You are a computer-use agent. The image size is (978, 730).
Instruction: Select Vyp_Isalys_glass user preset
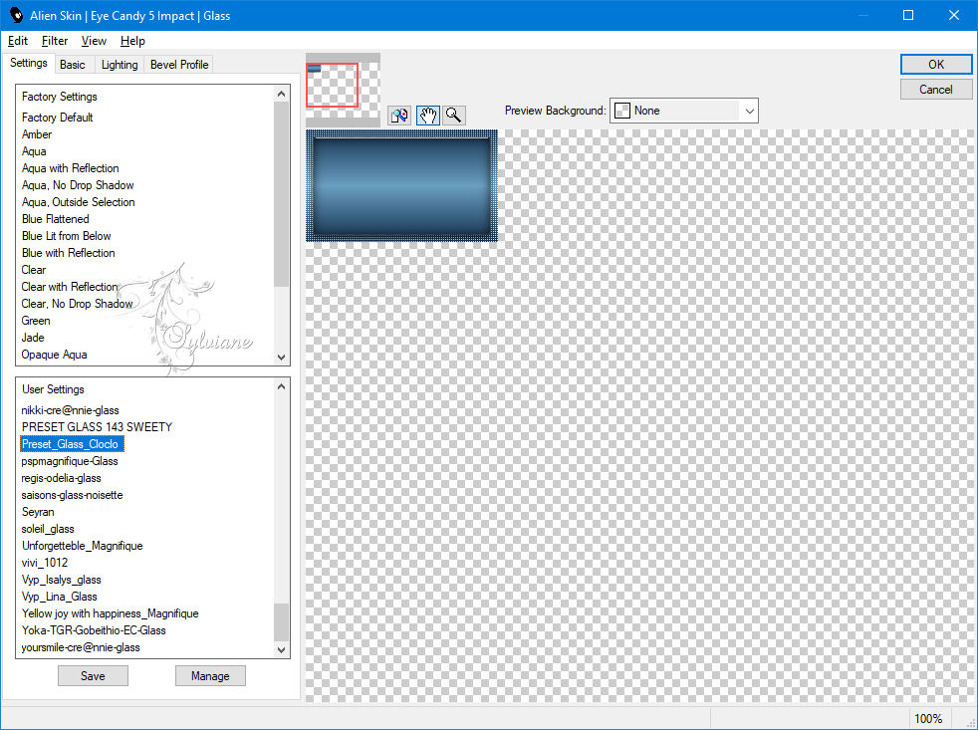point(61,580)
